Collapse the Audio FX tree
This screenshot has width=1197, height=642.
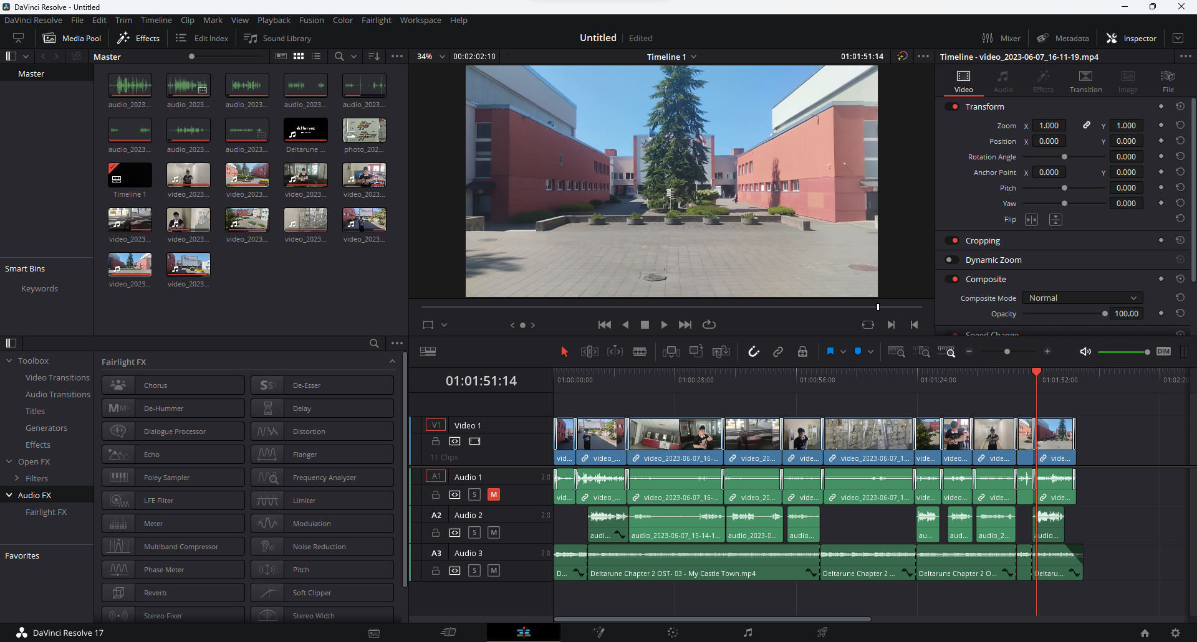click(9, 495)
